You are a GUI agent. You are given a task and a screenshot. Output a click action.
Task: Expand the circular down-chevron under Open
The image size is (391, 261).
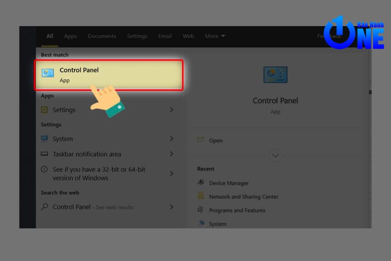tap(275, 155)
